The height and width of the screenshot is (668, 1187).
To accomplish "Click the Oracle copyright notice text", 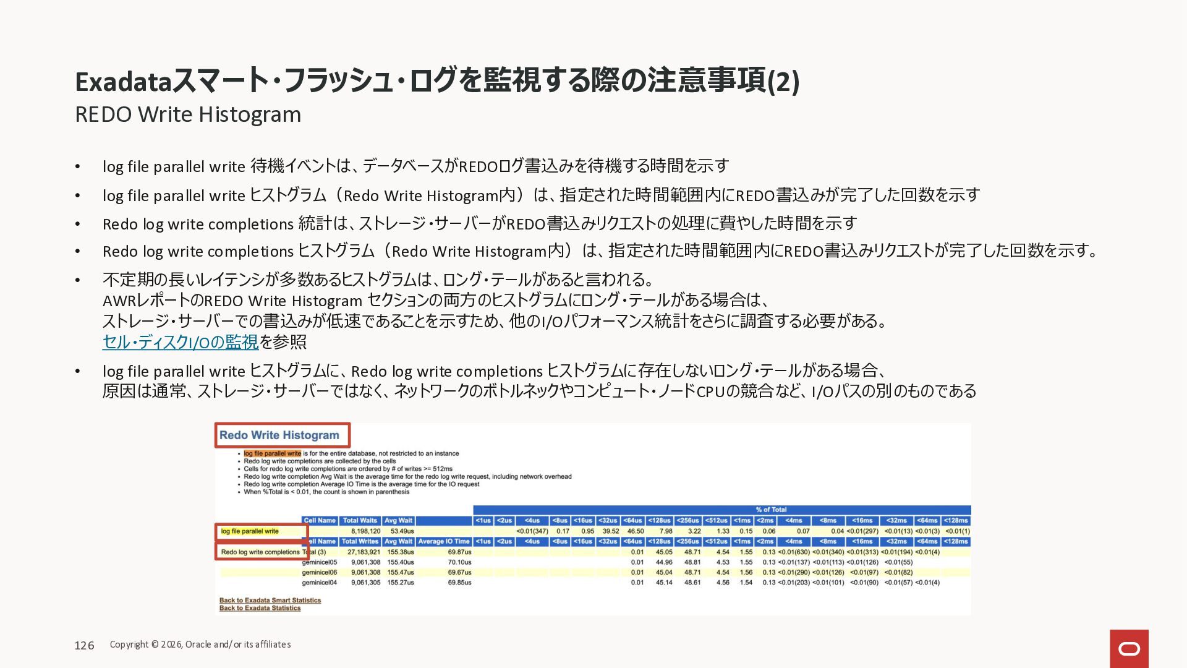I will click(x=200, y=644).
